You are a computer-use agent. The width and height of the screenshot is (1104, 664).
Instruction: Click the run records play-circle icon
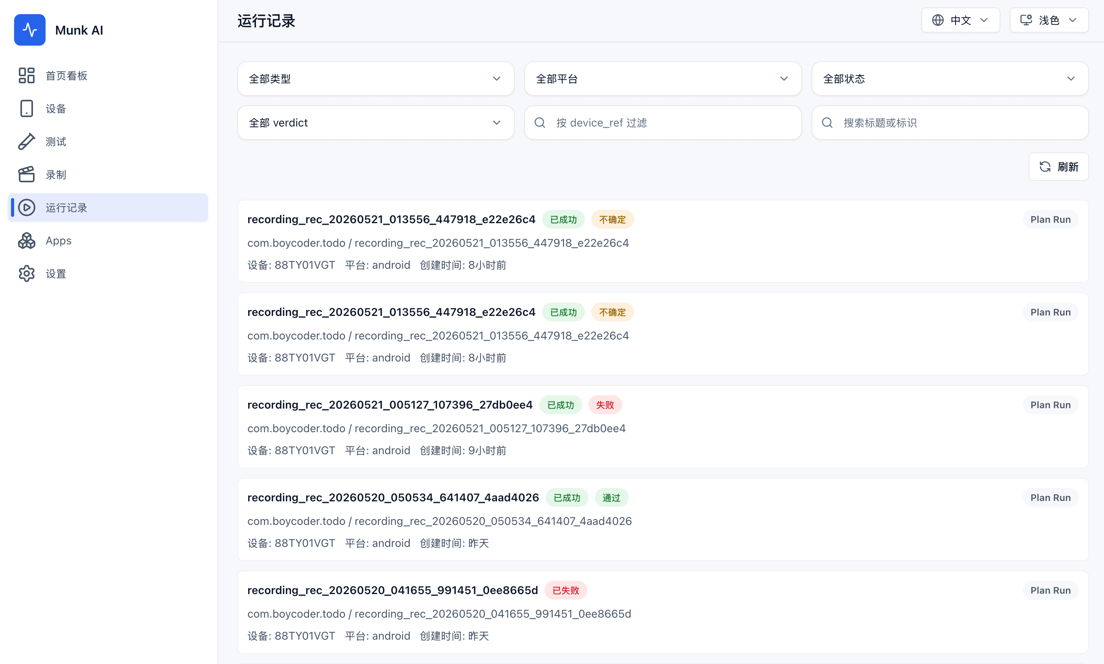tap(26, 207)
